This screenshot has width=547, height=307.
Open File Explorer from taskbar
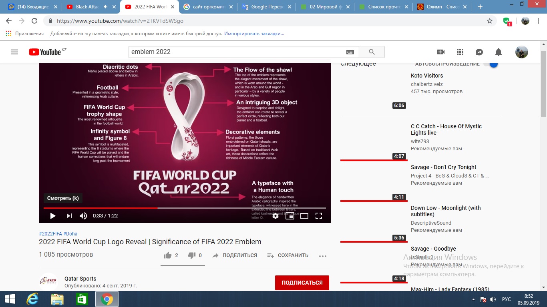[57, 299]
